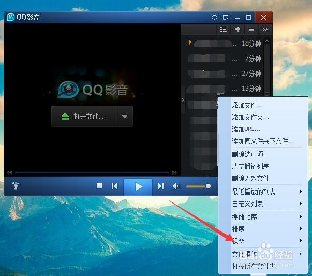Click the volume slider handle

coord(208,186)
